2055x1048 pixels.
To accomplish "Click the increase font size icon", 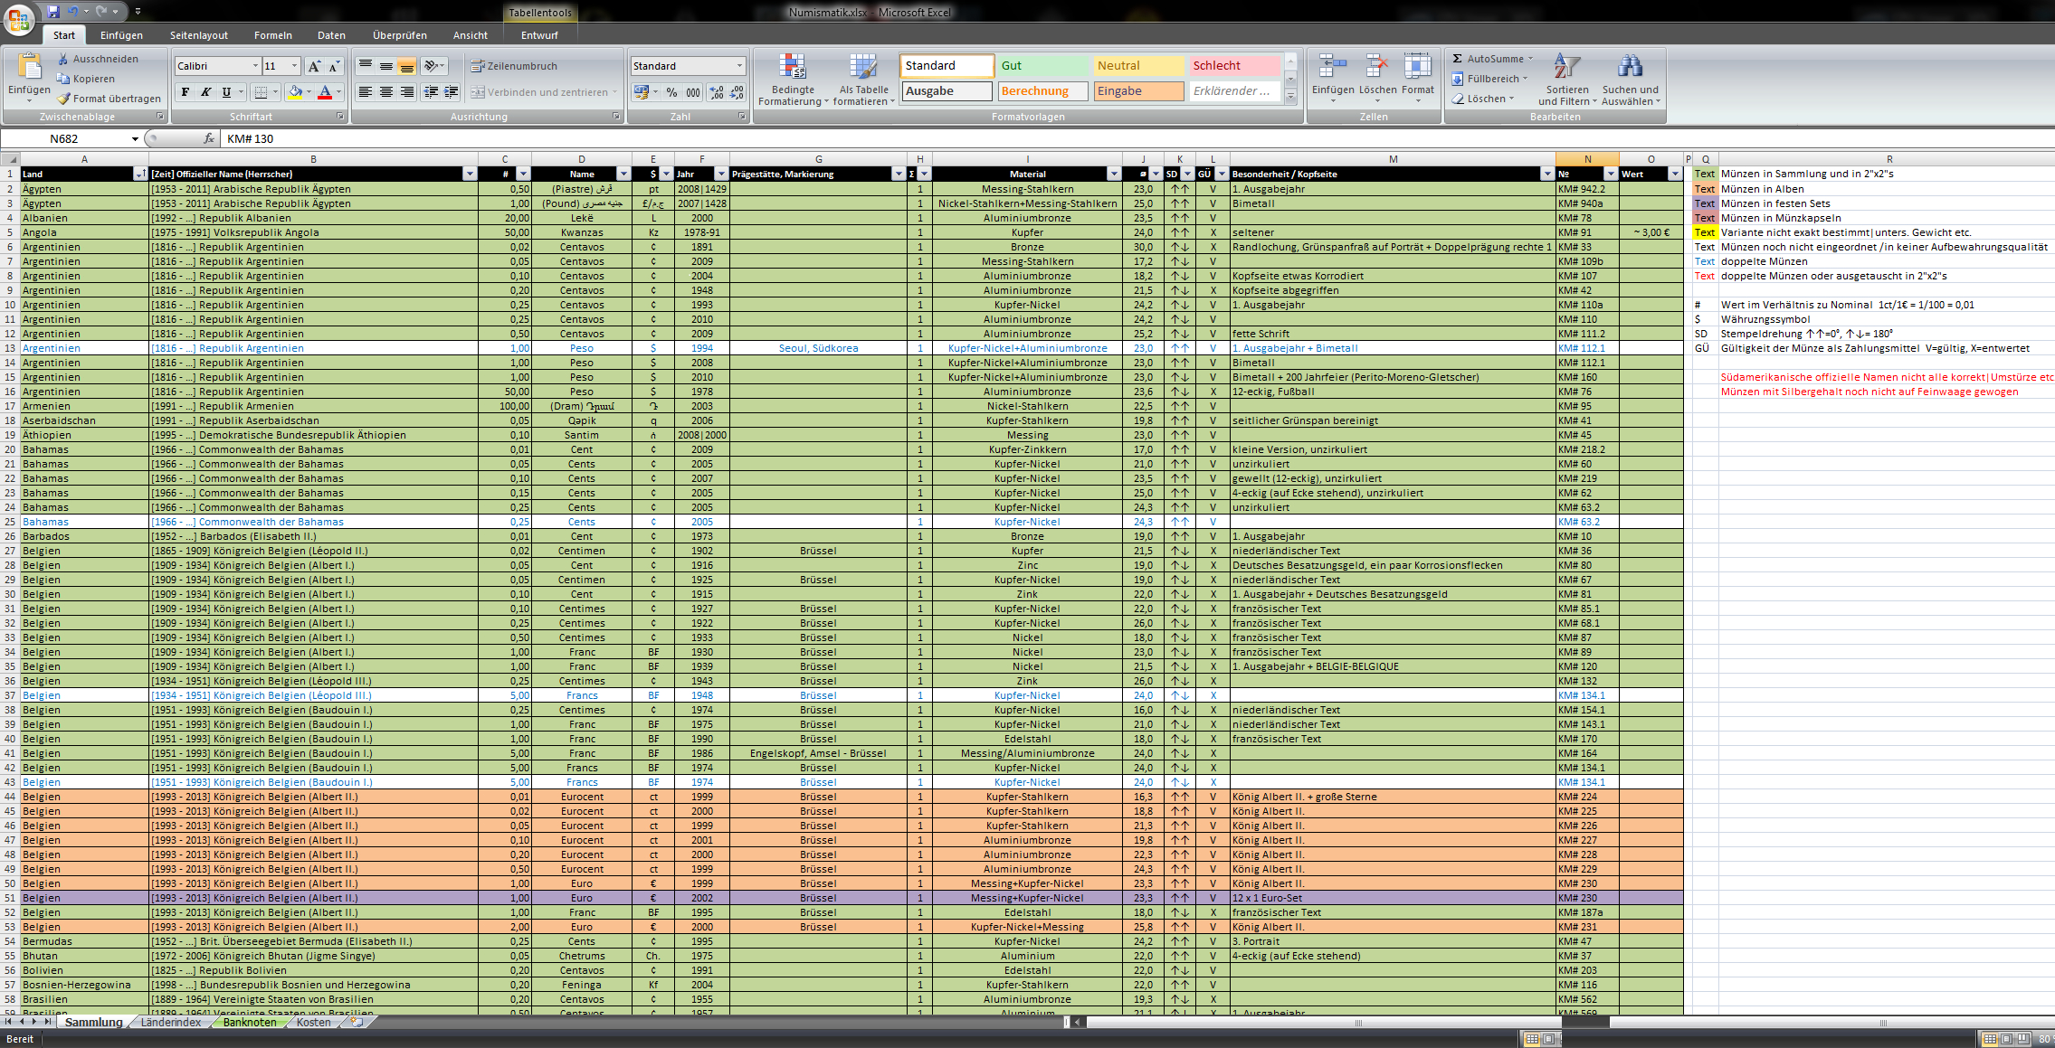I will click(x=313, y=66).
